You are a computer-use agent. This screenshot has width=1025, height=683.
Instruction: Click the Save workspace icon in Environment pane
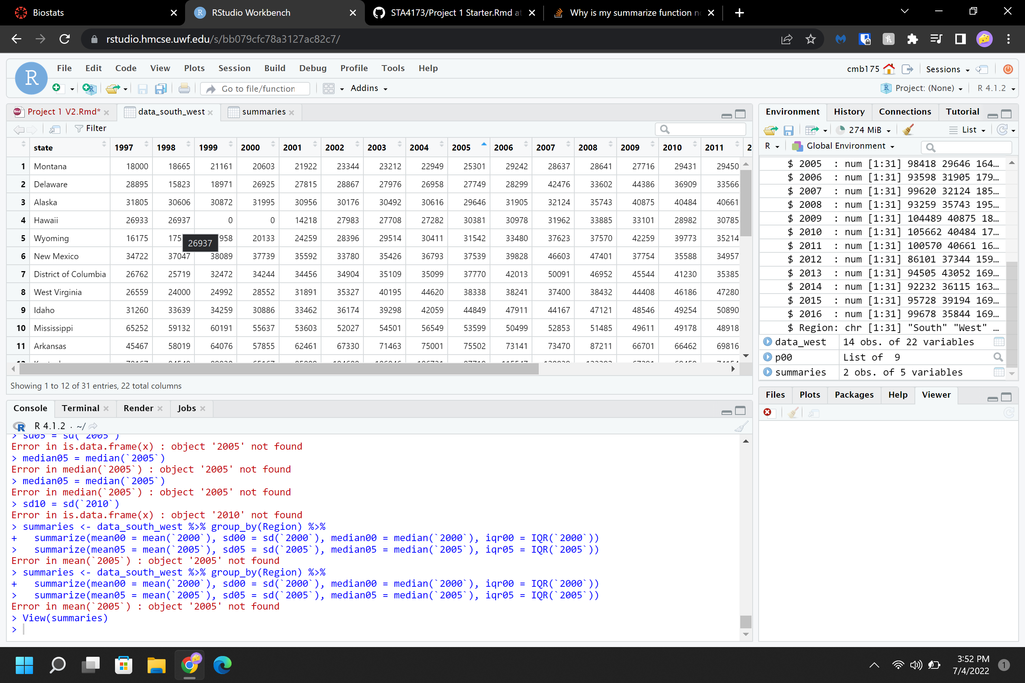788,130
